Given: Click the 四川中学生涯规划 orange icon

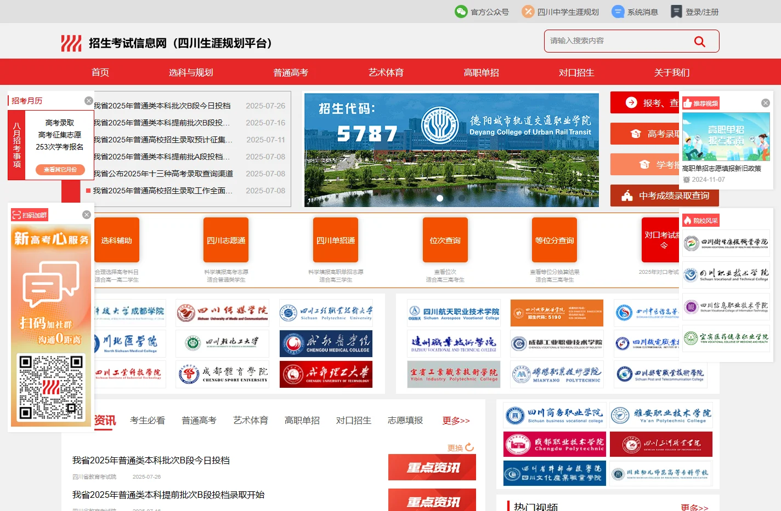Looking at the screenshot, I should (x=528, y=12).
